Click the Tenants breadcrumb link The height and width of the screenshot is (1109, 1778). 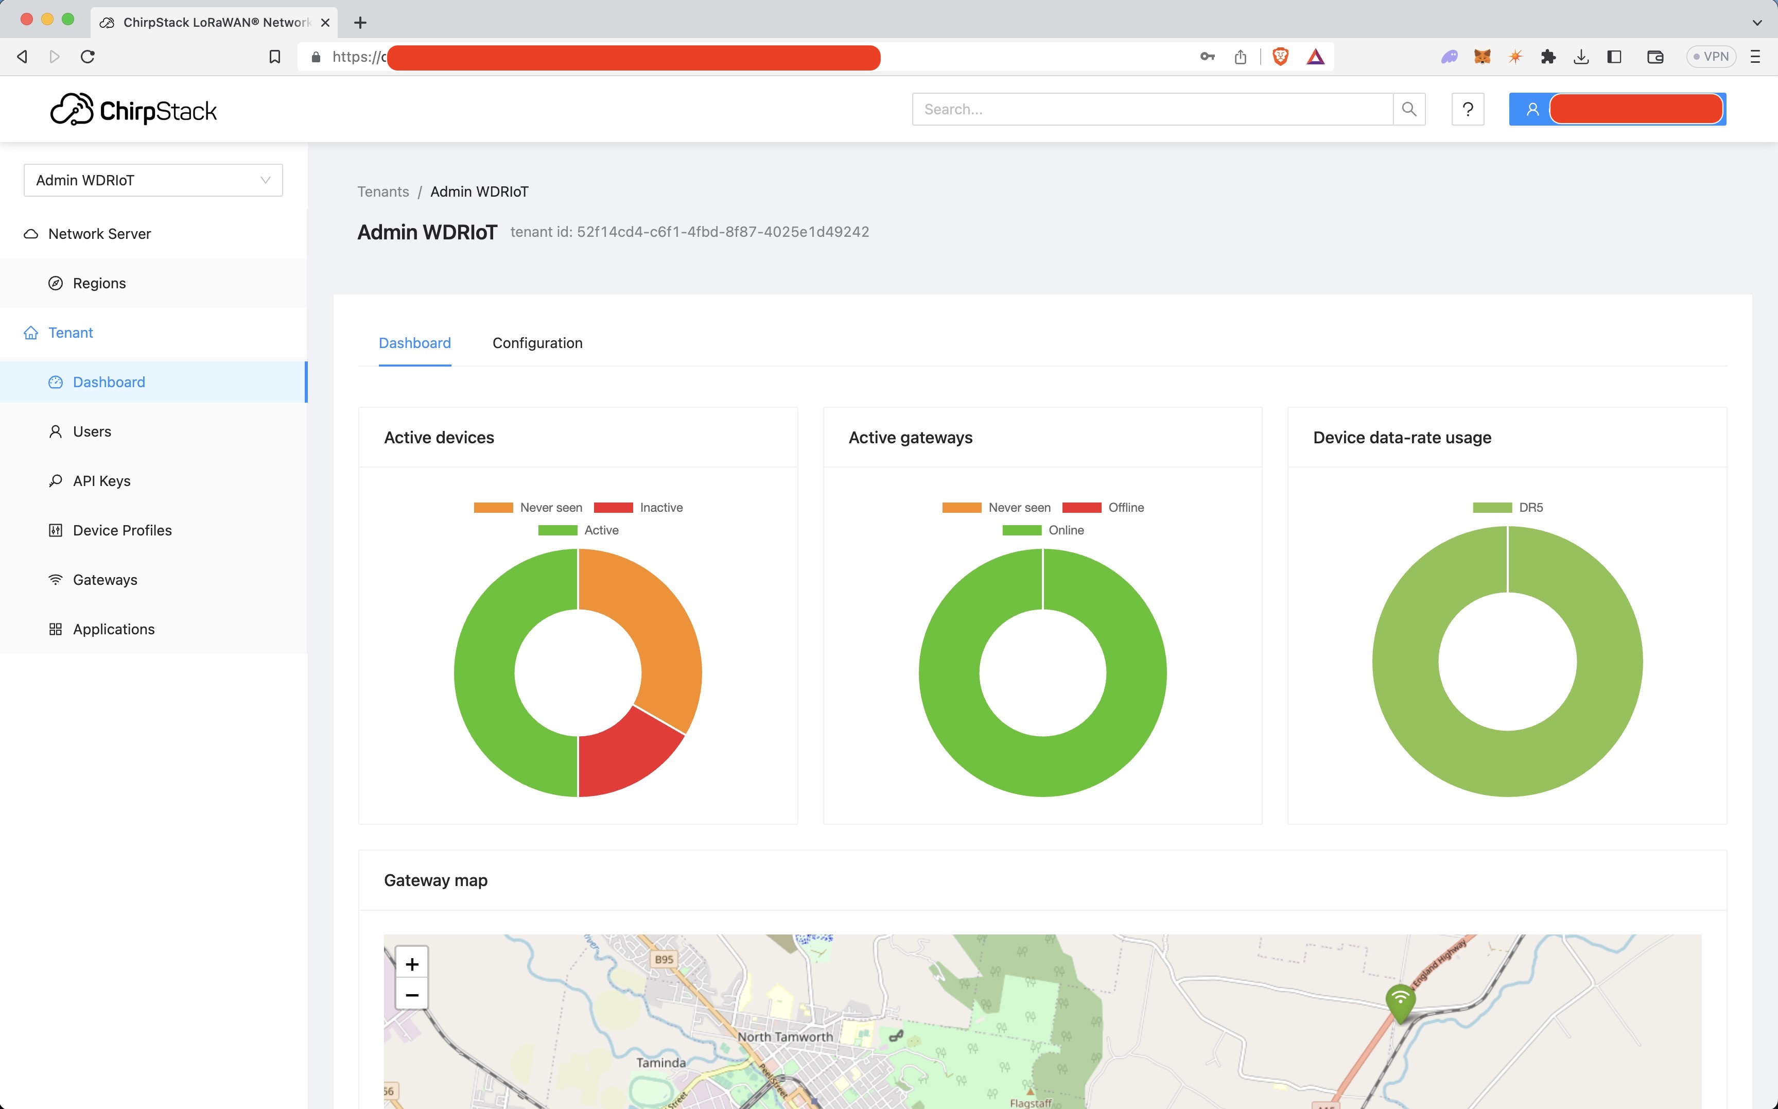click(x=383, y=192)
